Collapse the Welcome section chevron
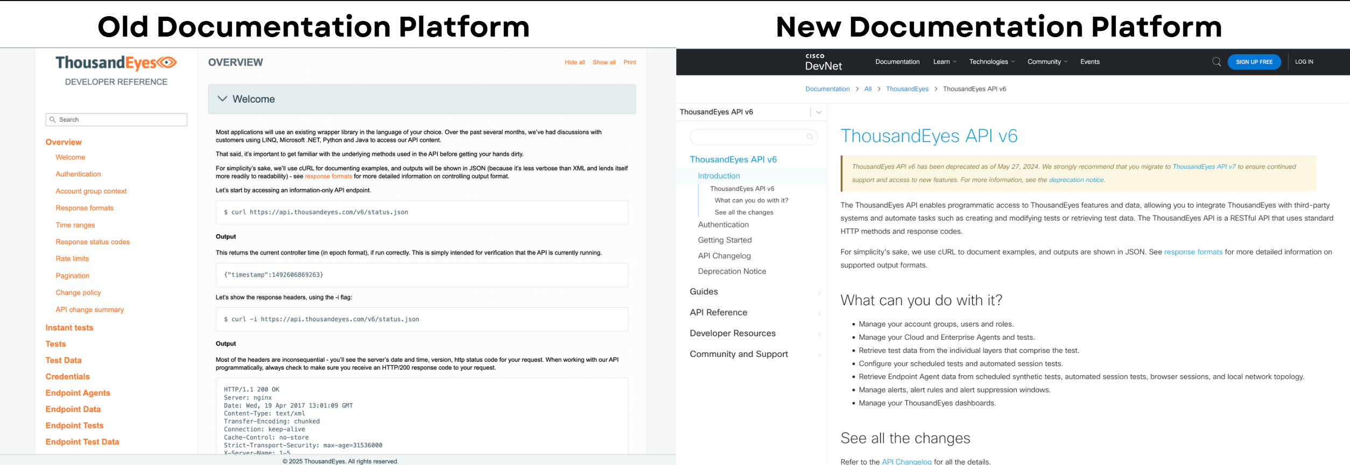Image resolution: width=1350 pixels, height=465 pixels. 222,99
